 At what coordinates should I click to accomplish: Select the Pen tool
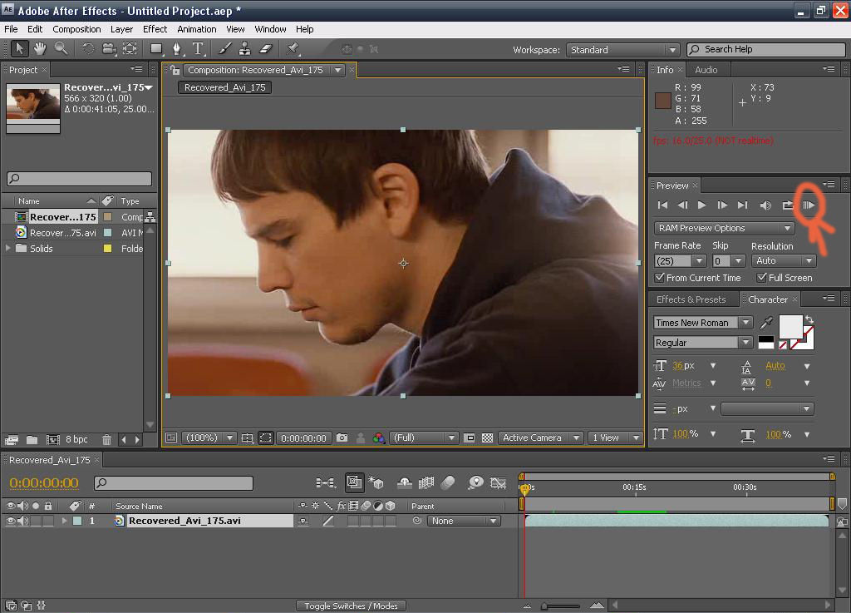click(177, 49)
